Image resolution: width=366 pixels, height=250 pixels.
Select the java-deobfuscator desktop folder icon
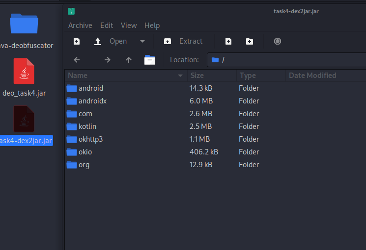click(x=24, y=24)
